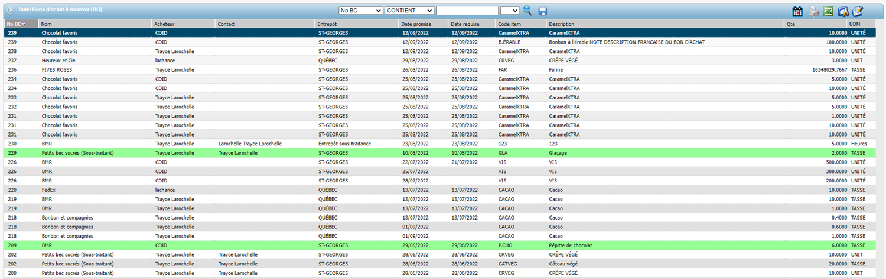Click the filter text input field

coord(467,11)
